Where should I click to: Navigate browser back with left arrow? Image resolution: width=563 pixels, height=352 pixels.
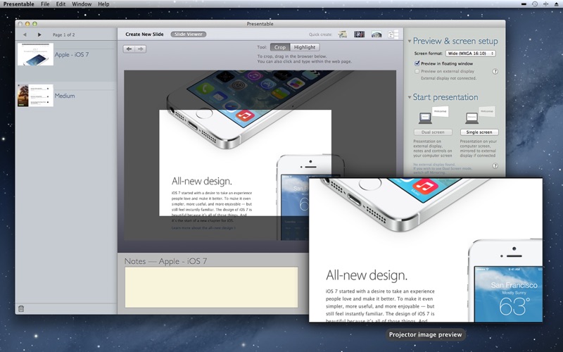coord(129,49)
